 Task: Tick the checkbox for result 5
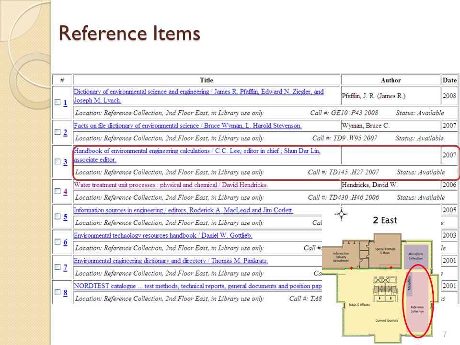point(58,217)
